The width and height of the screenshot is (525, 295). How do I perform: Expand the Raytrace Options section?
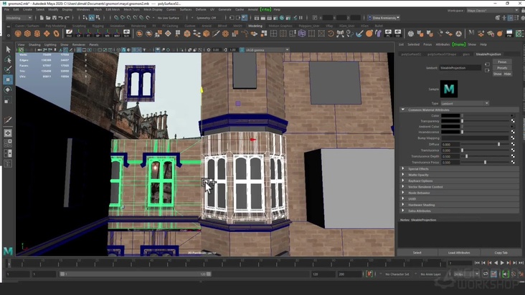(x=403, y=180)
